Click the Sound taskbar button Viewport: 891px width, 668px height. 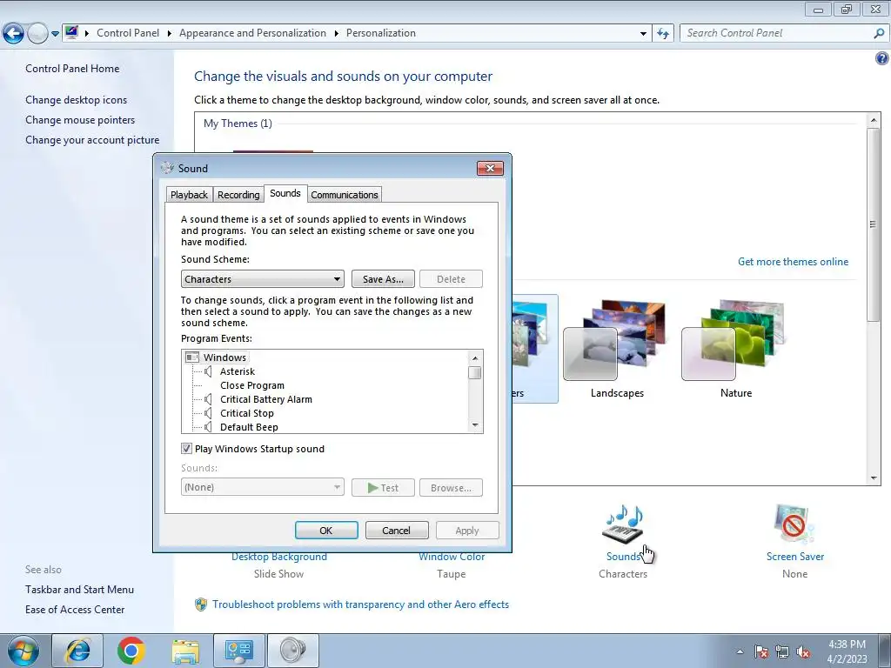click(292, 651)
